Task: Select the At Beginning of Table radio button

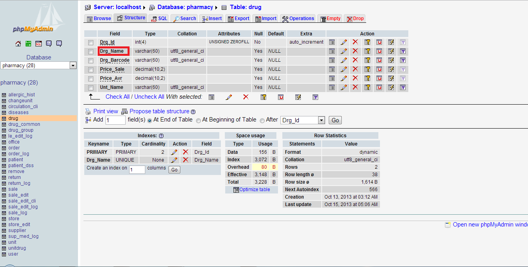Action: [198, 120]
